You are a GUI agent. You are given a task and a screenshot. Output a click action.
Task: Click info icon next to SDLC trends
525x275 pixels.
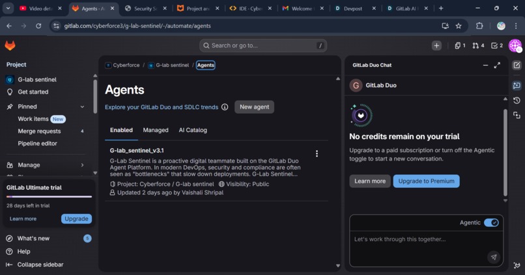(225, 107)
